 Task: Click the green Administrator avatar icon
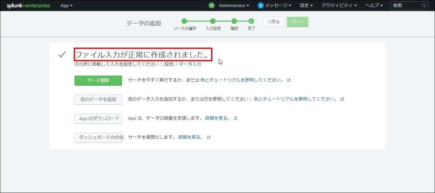pos(212,6)
